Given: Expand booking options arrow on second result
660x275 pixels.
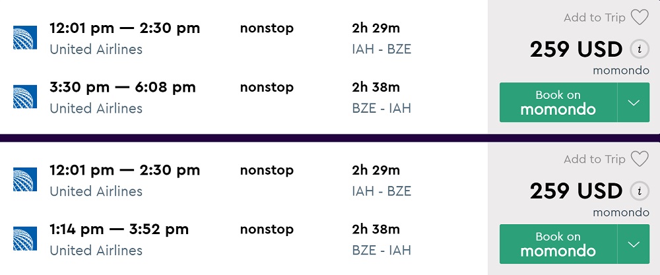Looking at the screenshot, I should [x=634, y=245].
